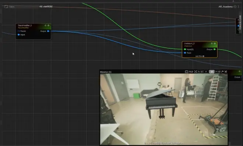The width and height of the screenshot is (243, 146).
Task: Select the AR_Academy label
Action: coord(225,7)
